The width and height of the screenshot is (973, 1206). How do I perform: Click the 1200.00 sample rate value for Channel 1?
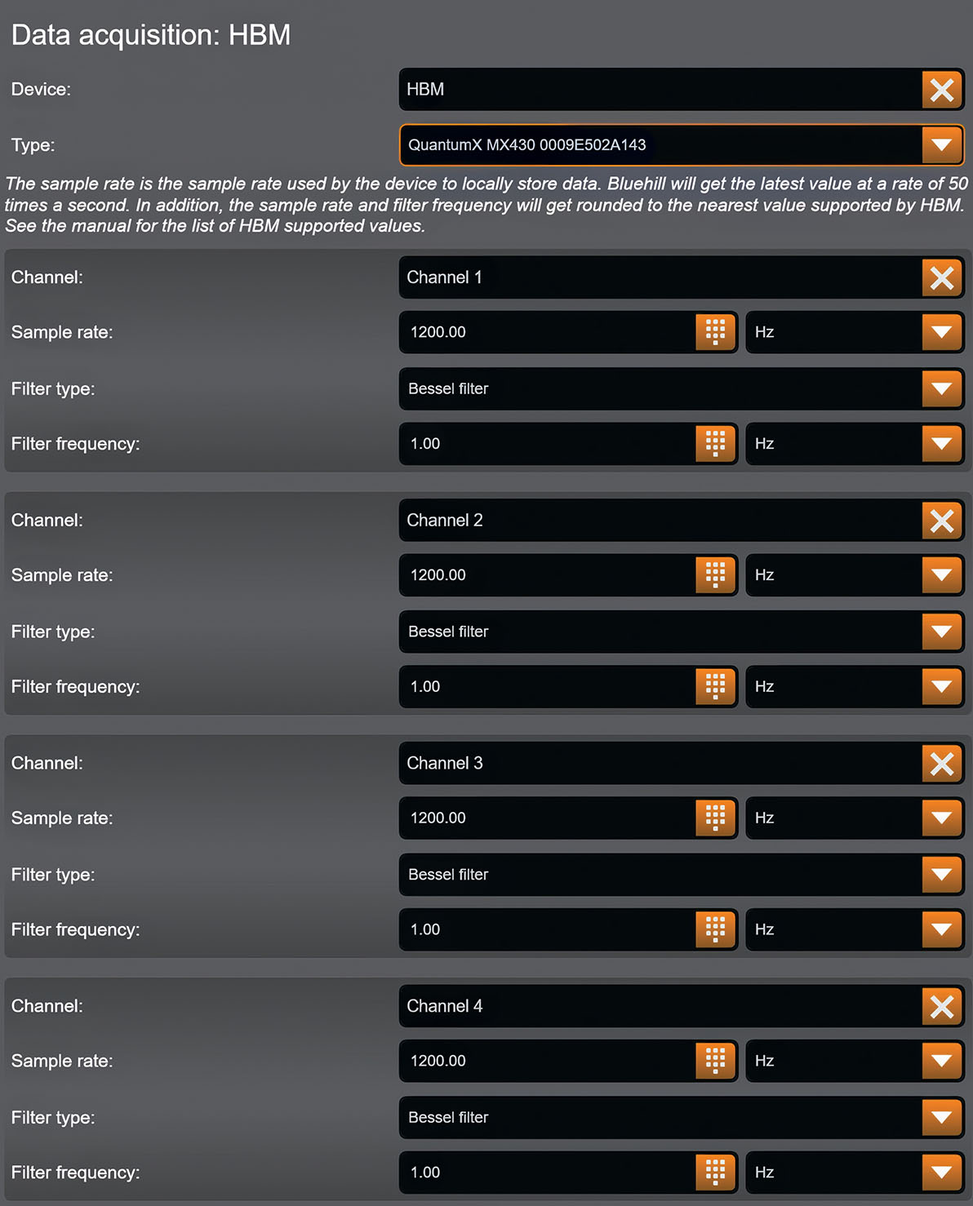coord(490,332)
